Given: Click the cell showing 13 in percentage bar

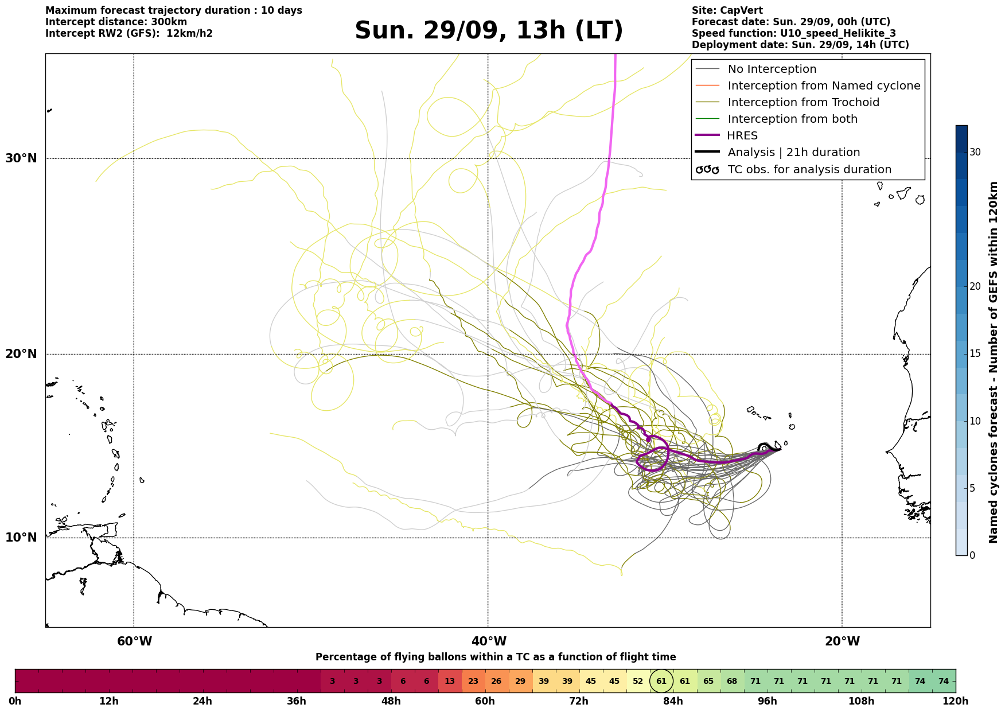Looking at the screenshot, I should coord(450,681).
